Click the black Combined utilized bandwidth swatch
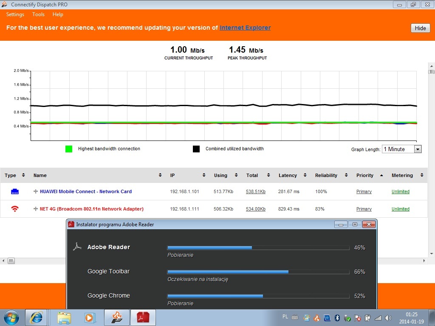 [196, 149]
